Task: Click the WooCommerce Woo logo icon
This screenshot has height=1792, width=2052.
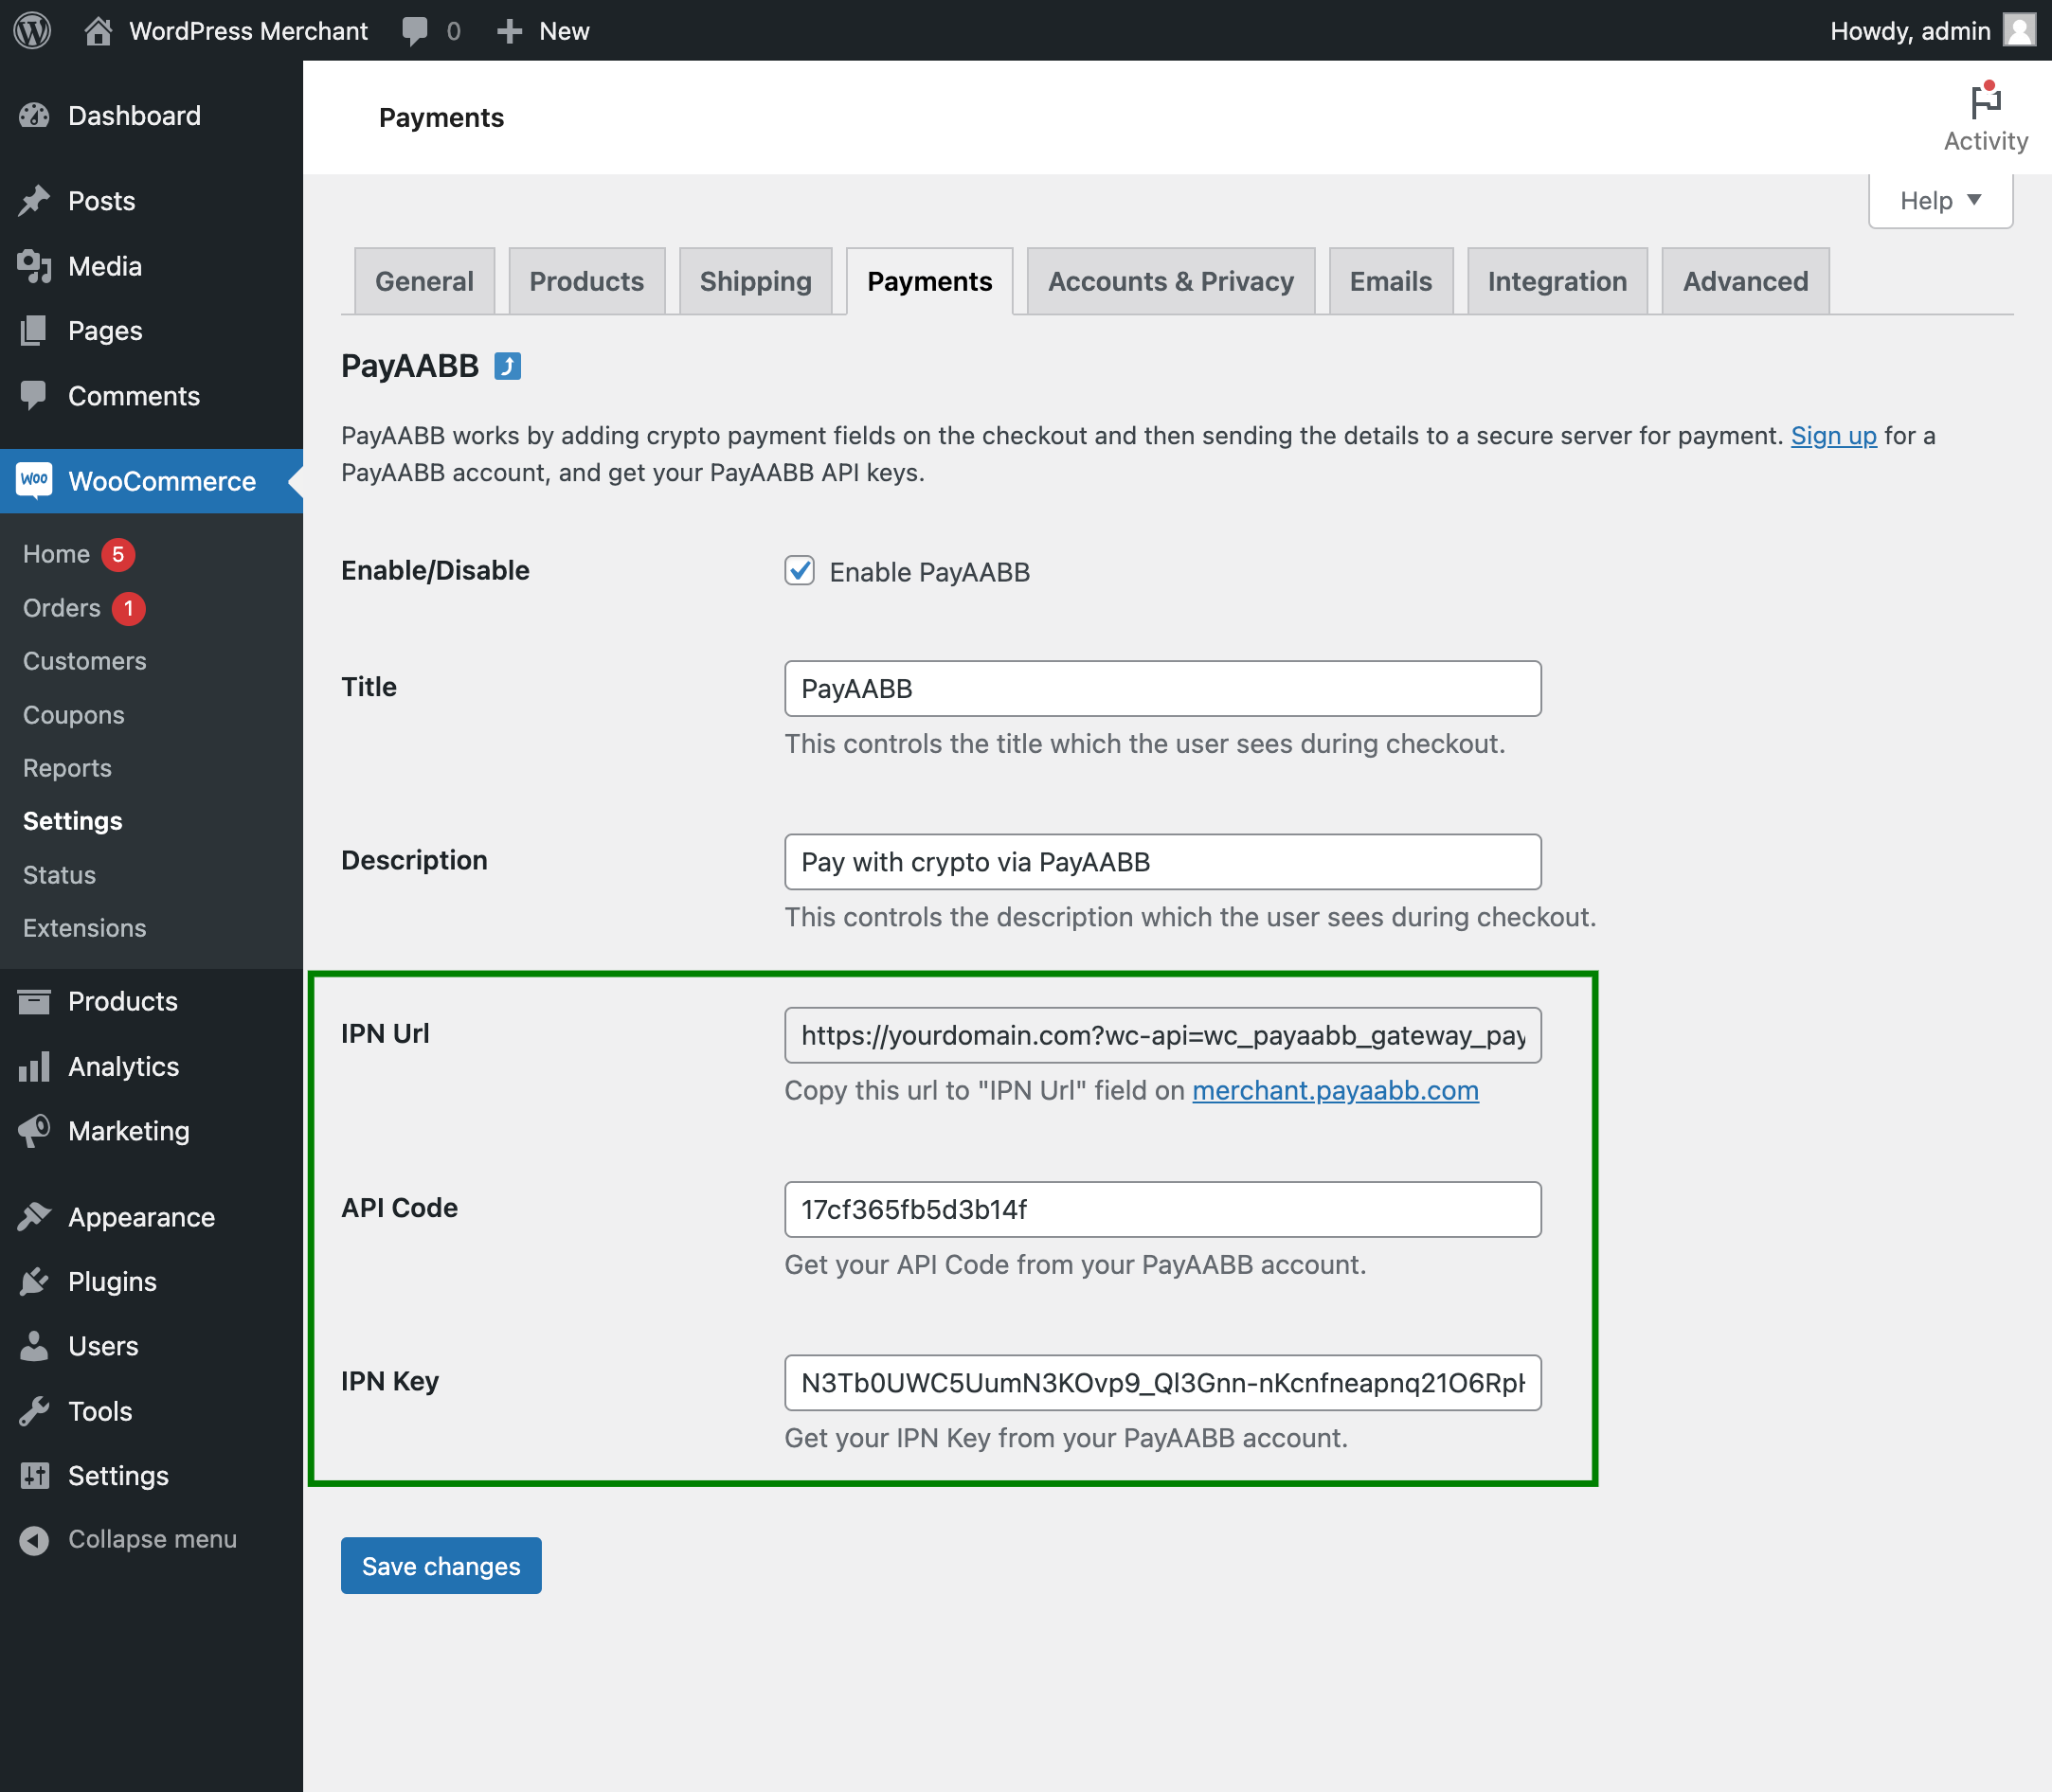Action: coord(34,480)
